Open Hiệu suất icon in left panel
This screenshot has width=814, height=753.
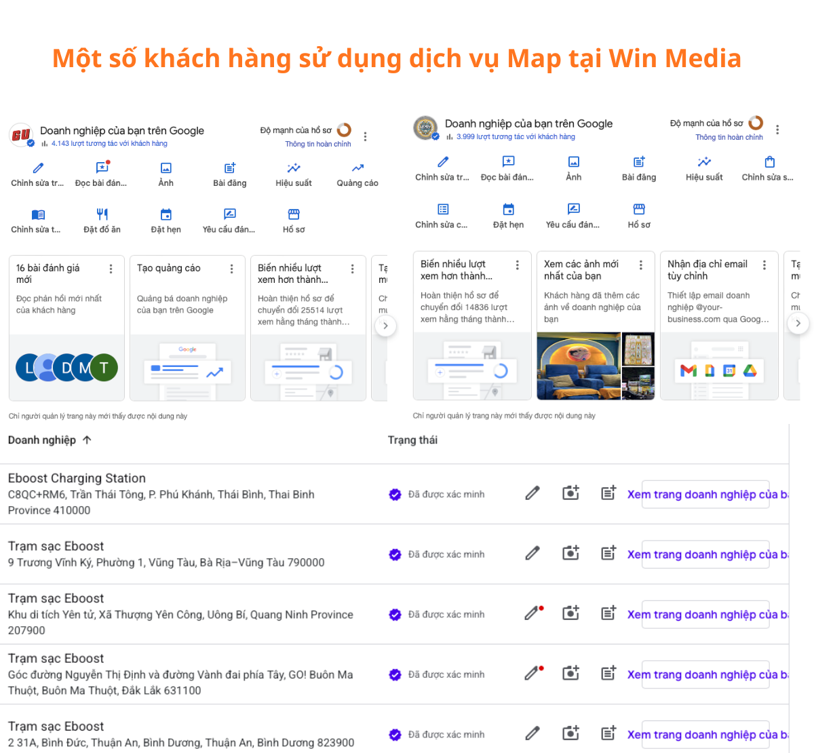(x=294, y=168)
